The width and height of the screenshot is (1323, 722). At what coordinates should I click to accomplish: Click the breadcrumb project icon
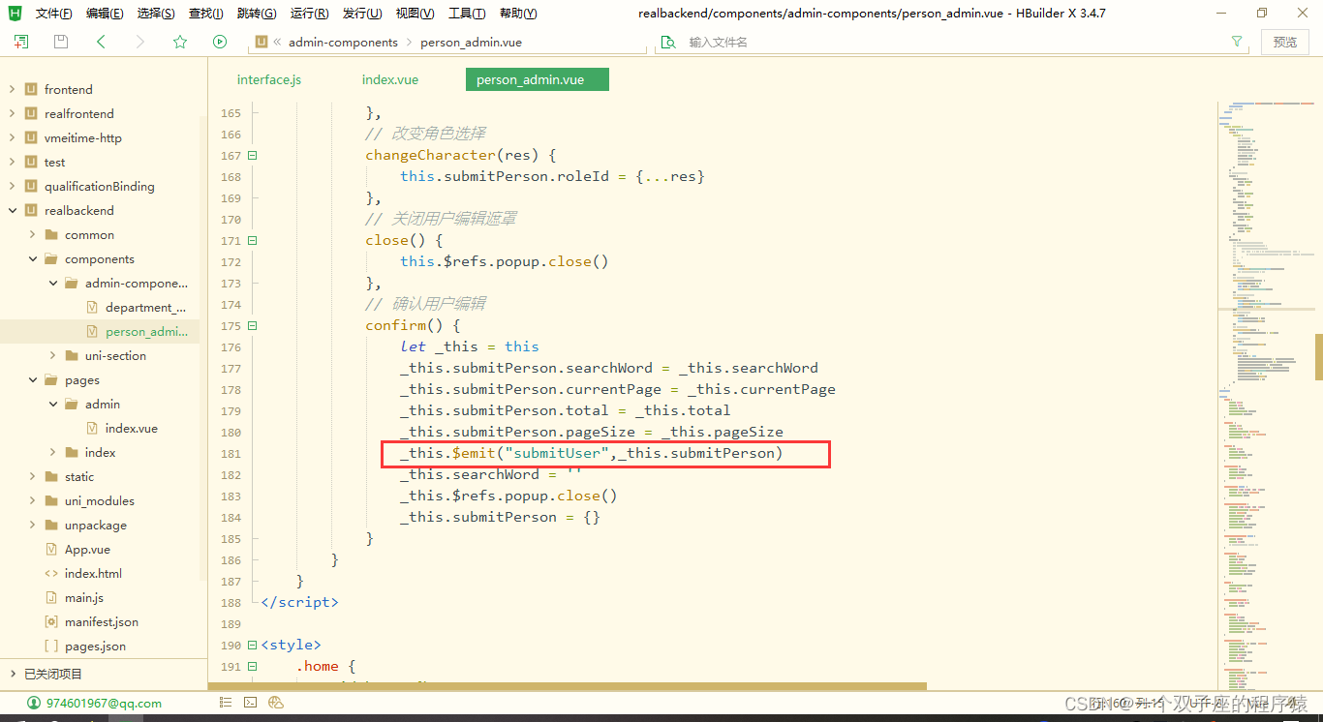point(261,42)
